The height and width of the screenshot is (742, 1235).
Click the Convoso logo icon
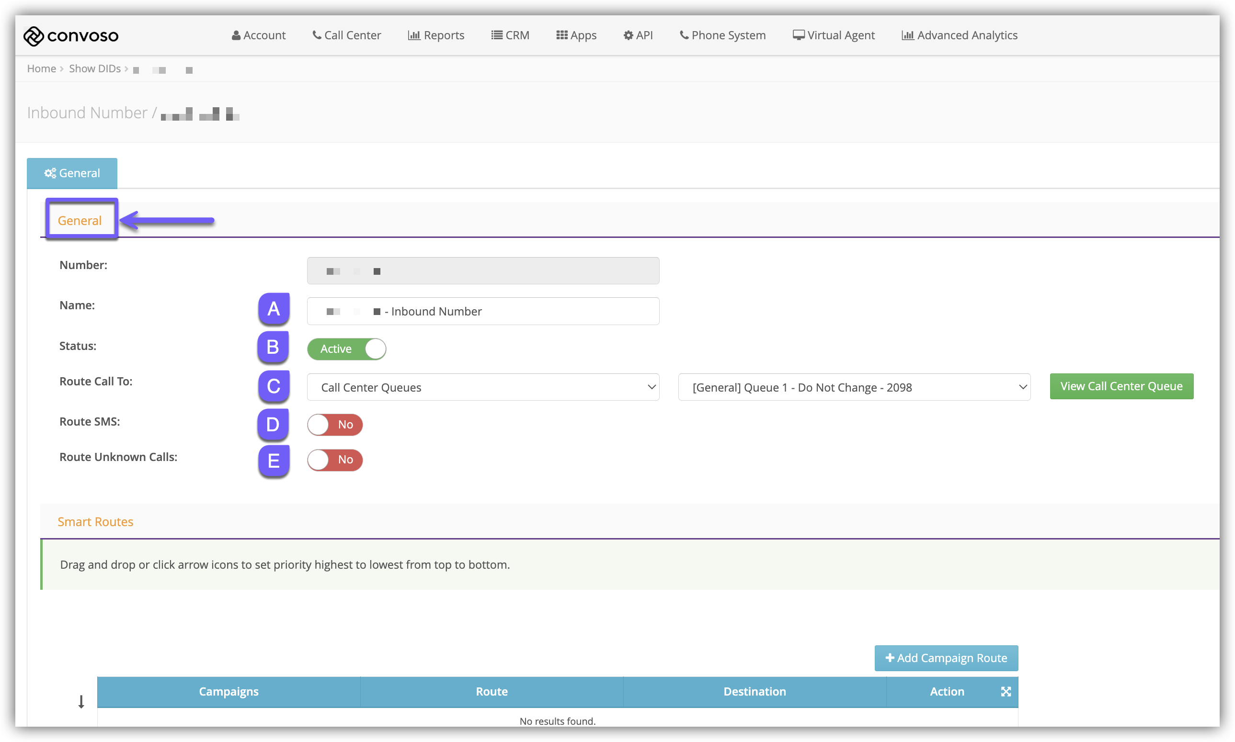coord(34,36)
